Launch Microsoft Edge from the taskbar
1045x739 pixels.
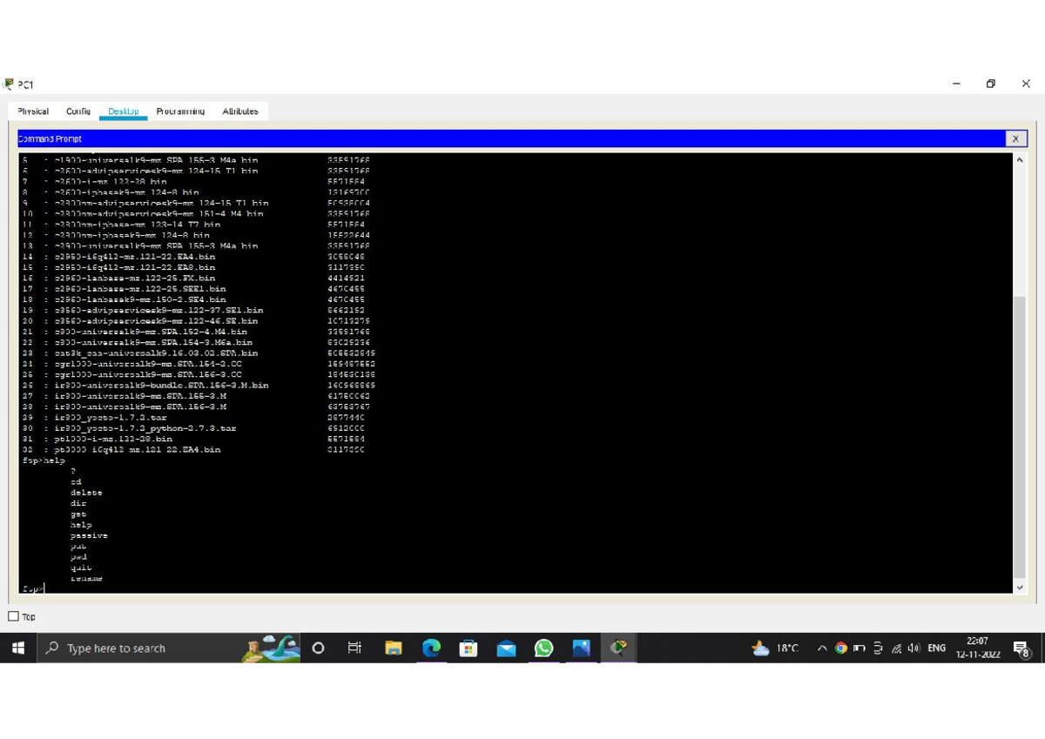(431, 648)
